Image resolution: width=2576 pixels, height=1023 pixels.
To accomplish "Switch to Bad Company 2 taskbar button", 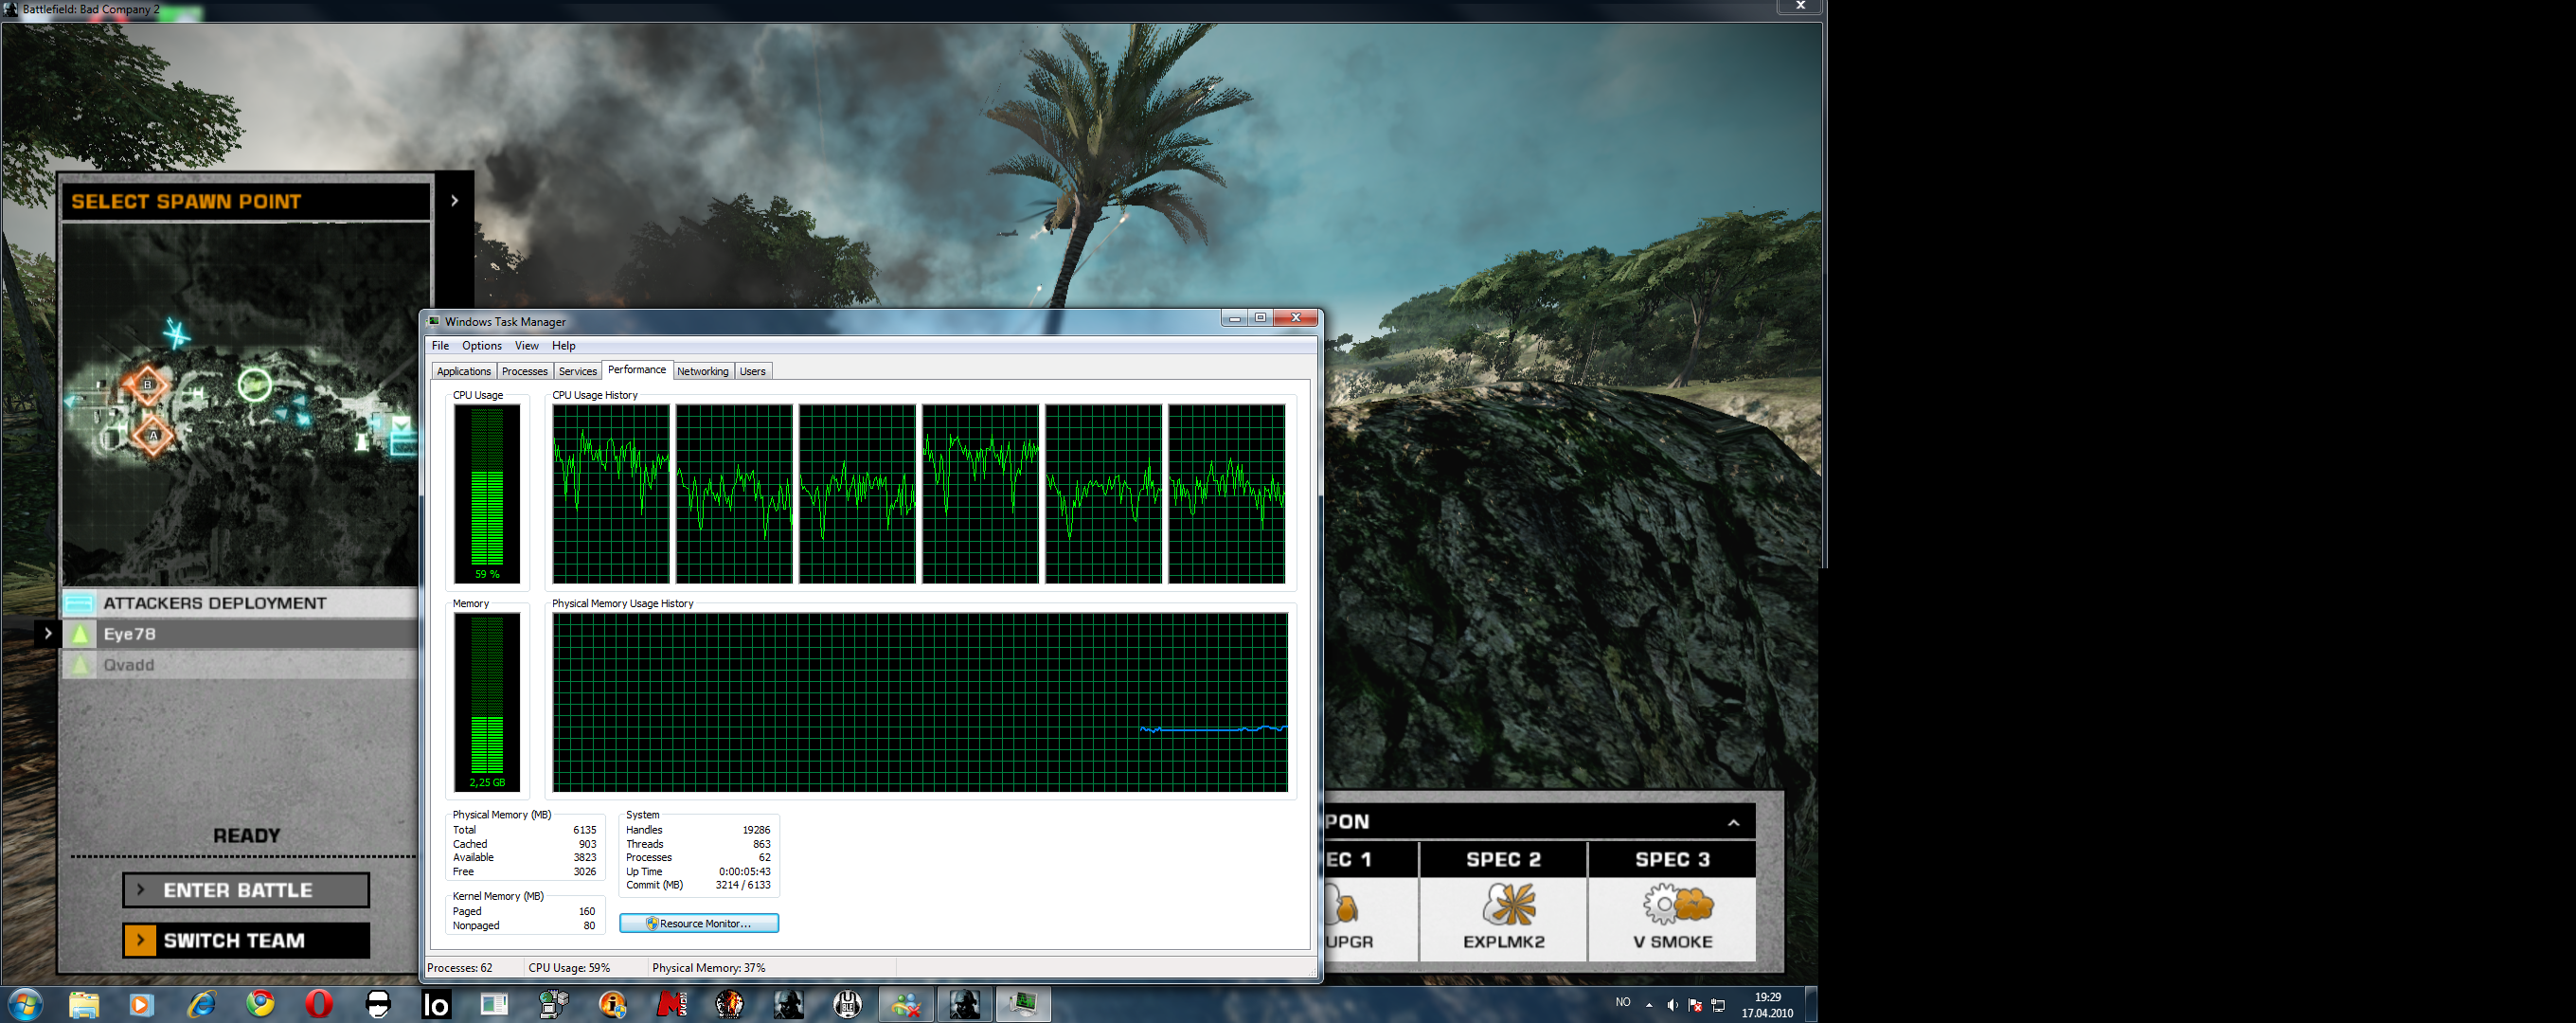I will (964, 1004).
